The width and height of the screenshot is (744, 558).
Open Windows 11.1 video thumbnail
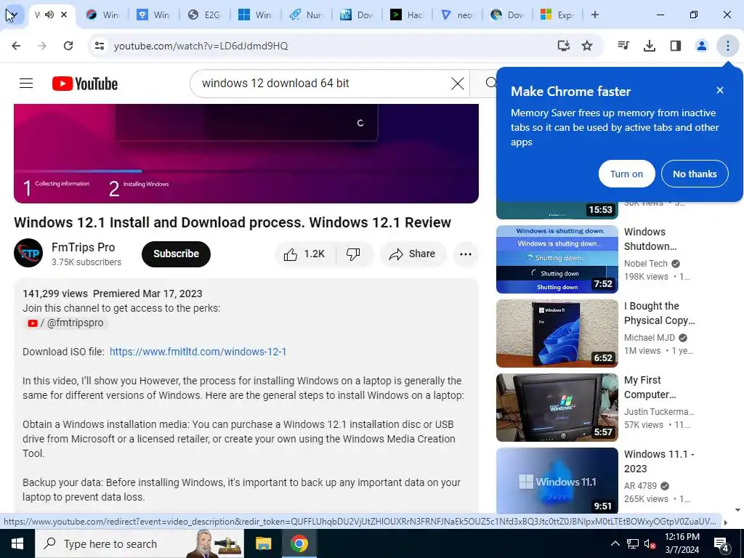557,480
